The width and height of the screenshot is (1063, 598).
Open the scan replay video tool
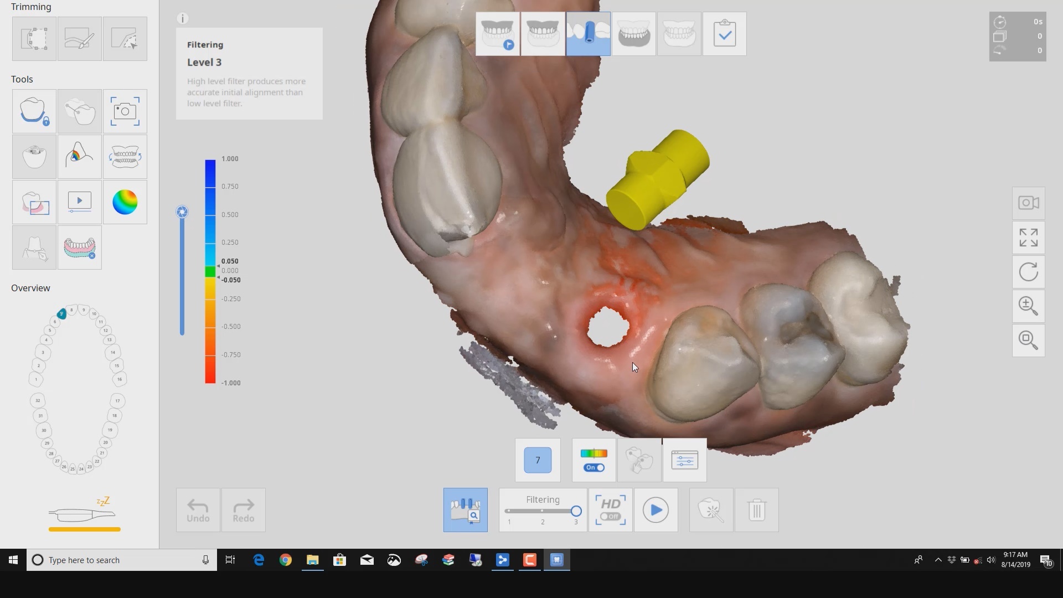pyautogui.click(x=79, y=202)
